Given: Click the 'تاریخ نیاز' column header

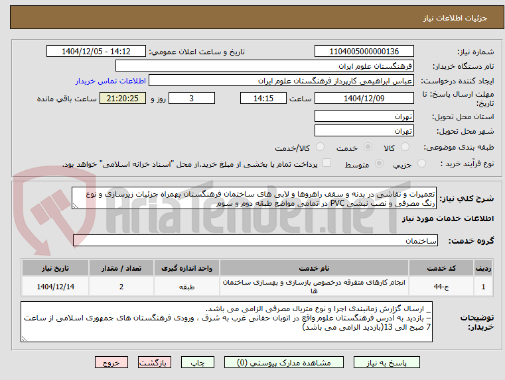Looking at the screenshot, I should click(x=55, y=268).
